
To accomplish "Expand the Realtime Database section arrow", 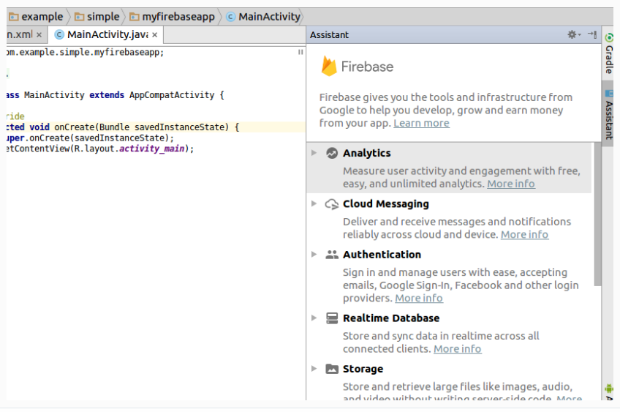I will click(314, 318).
